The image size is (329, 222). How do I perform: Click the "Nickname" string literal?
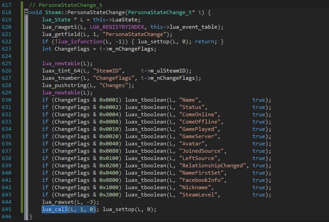click(x=195, y=187)
